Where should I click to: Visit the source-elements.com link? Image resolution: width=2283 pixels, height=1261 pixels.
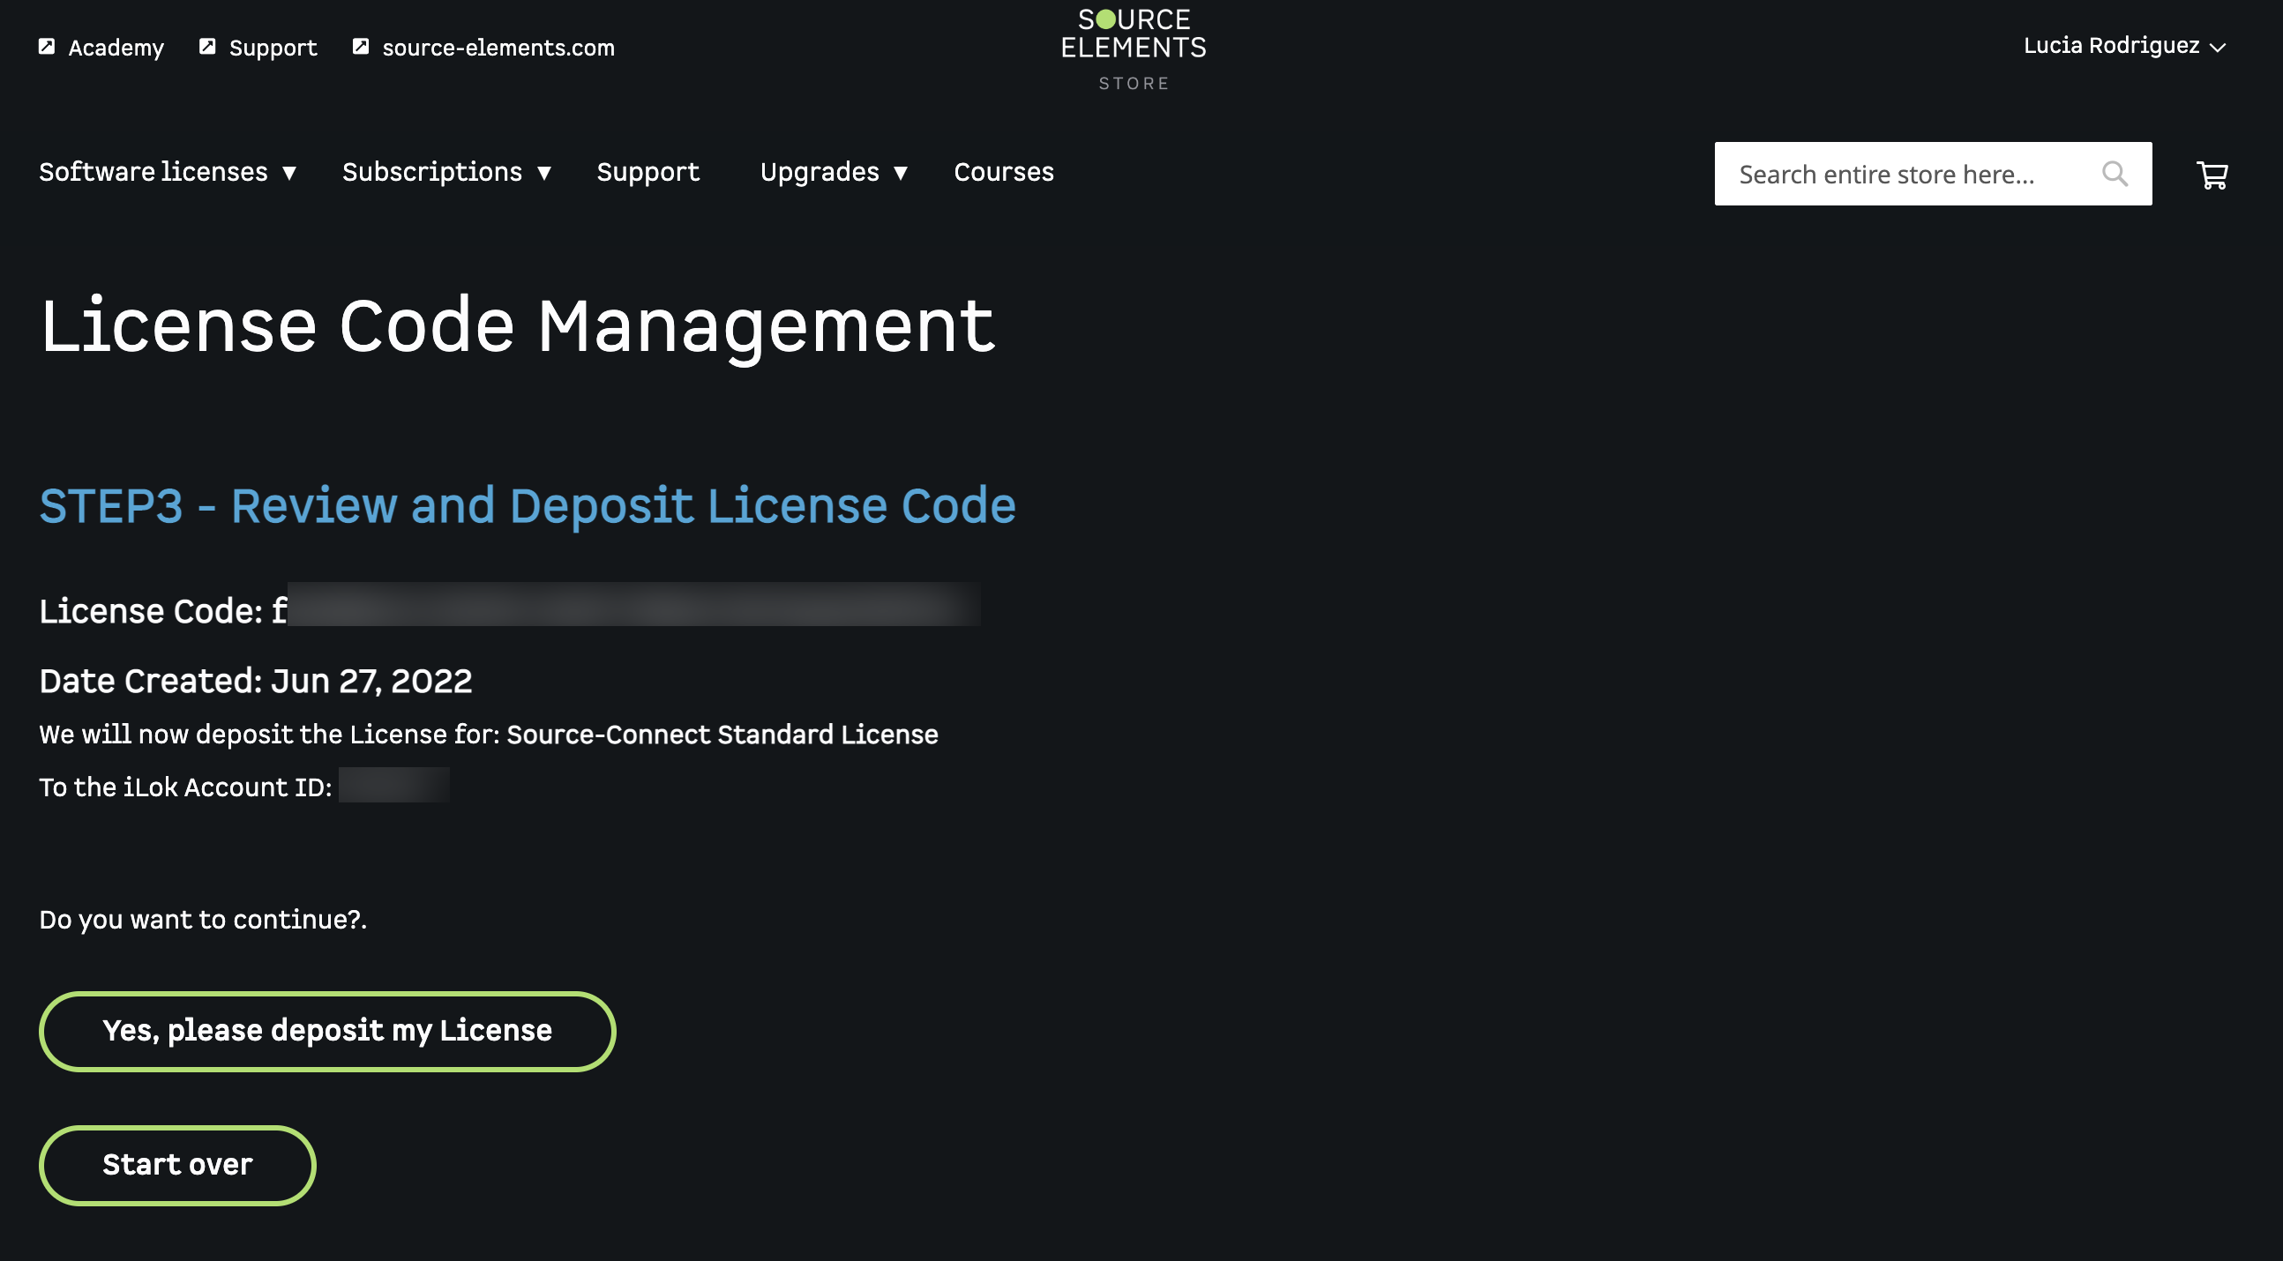(x=498, y=48)
